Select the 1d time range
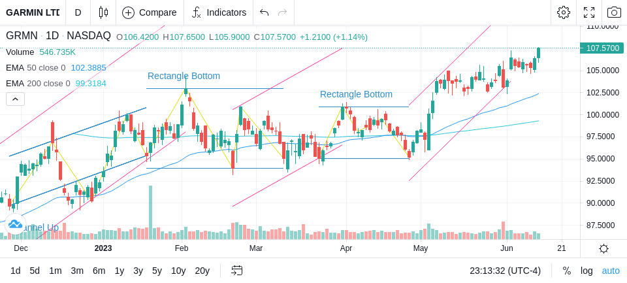This screenshot has height=283, width=627. pyautogui.click(x=15, y=271)
